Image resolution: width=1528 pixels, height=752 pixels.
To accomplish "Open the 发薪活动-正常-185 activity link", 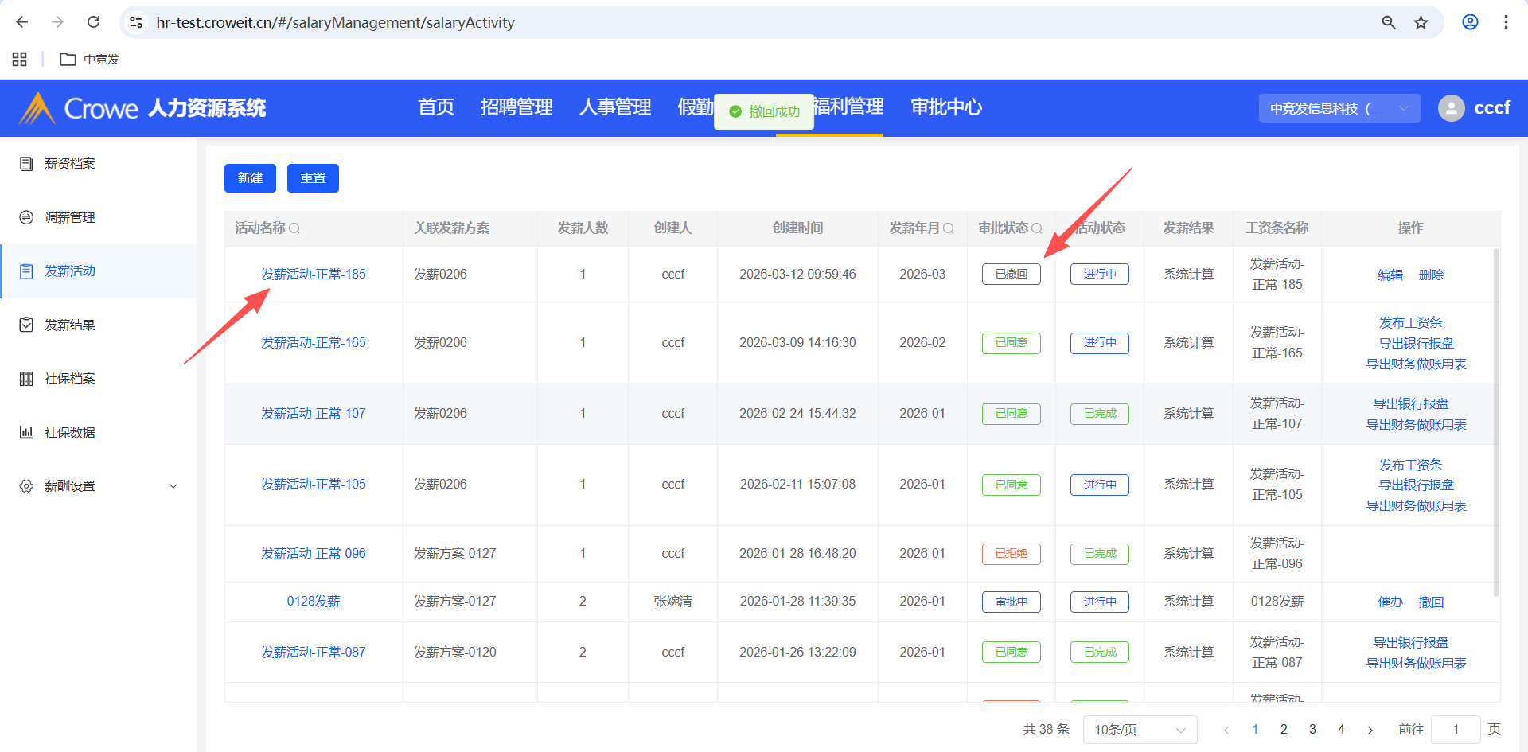I will [314, 274].
